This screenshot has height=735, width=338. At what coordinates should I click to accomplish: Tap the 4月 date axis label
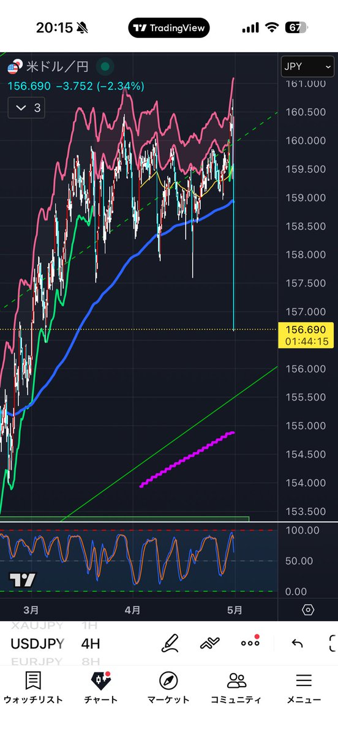tap(132, 611)
